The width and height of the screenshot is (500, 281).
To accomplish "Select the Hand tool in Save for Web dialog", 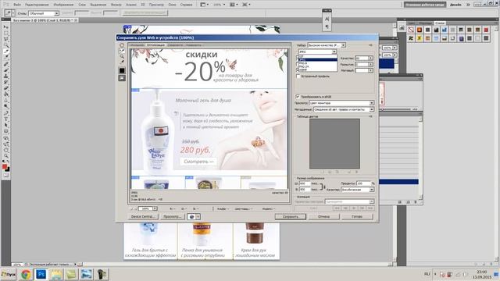I will coord(122,45).
